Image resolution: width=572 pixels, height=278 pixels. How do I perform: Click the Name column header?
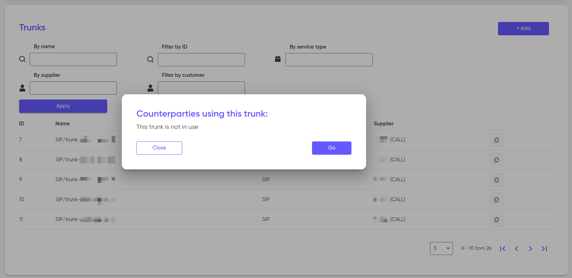coord(62,124)
